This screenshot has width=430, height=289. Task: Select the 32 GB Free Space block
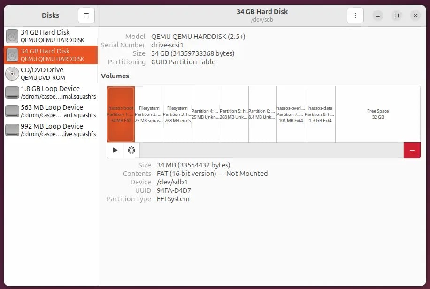click(377, 114)
